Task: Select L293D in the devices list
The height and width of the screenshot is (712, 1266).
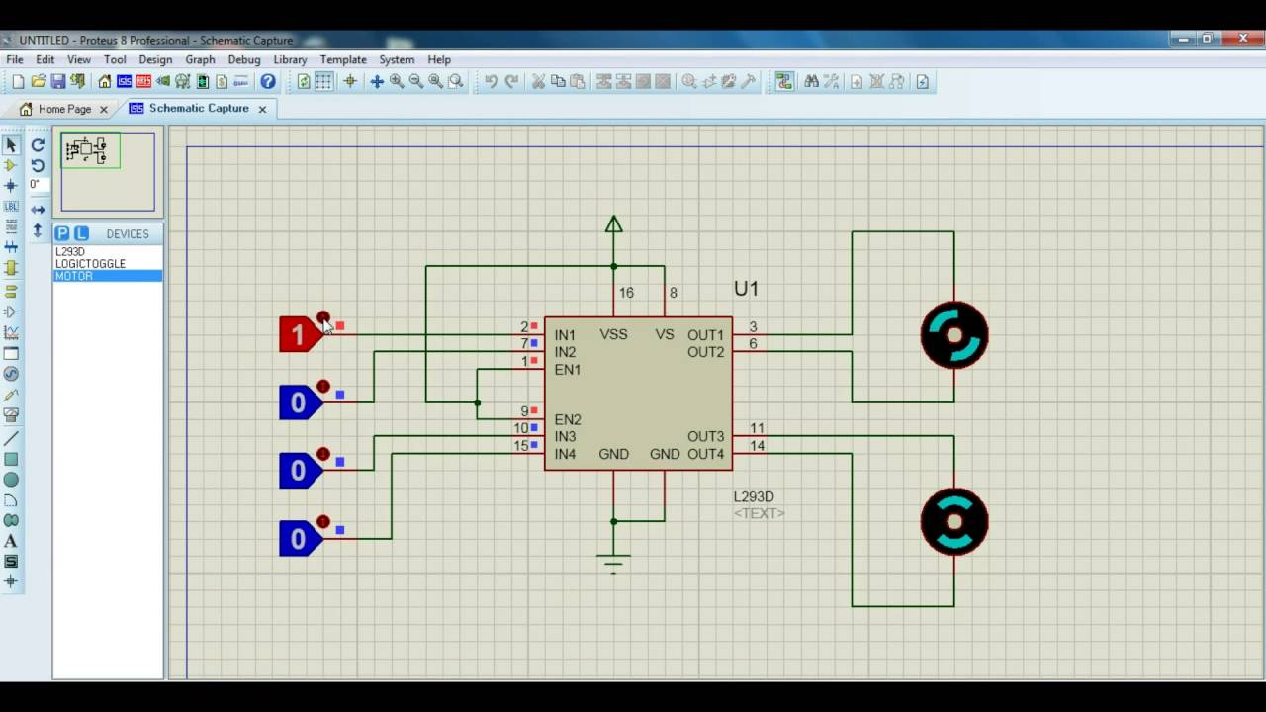Action: [108, 252]
